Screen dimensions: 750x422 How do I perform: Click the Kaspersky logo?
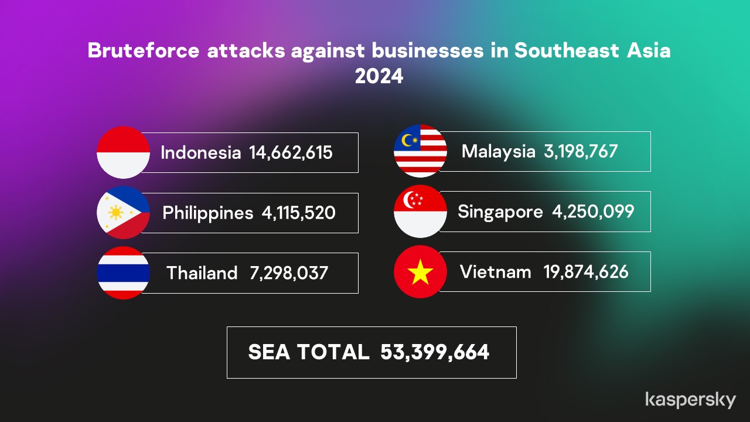point(690,400)
